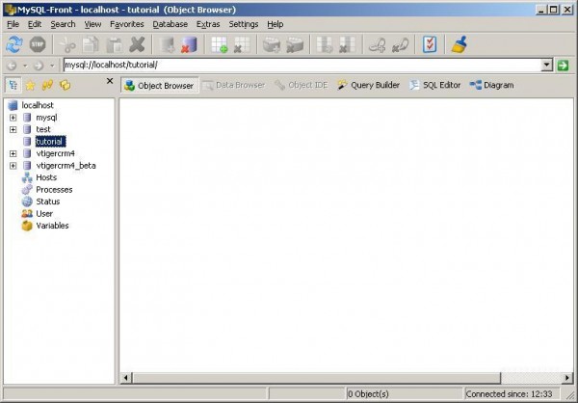Click the Delete Table grid icon
Screen dimensions: 578x403
point(242,45)
